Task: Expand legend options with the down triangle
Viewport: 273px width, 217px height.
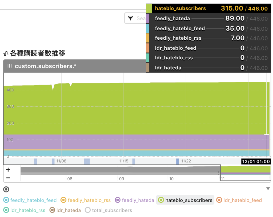Action: click(x=268, y=189)
